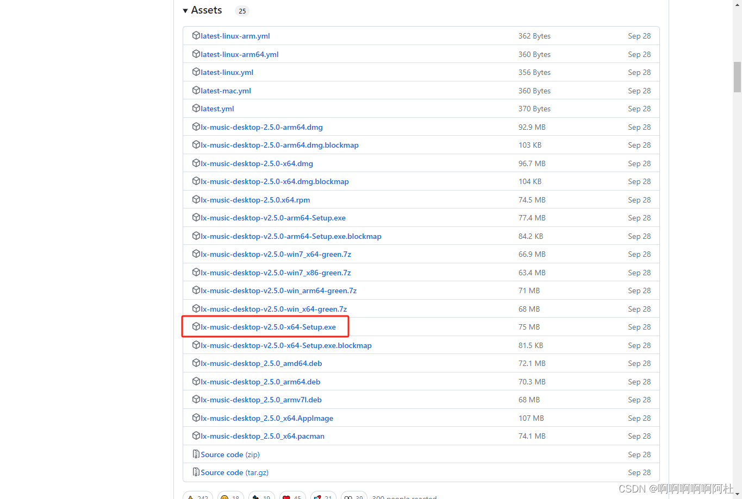The height and width of the screenshot is (499, 742).
Task: Click package icon beside x64-Setup.exe.blockmap
Action: pos(196,345)
